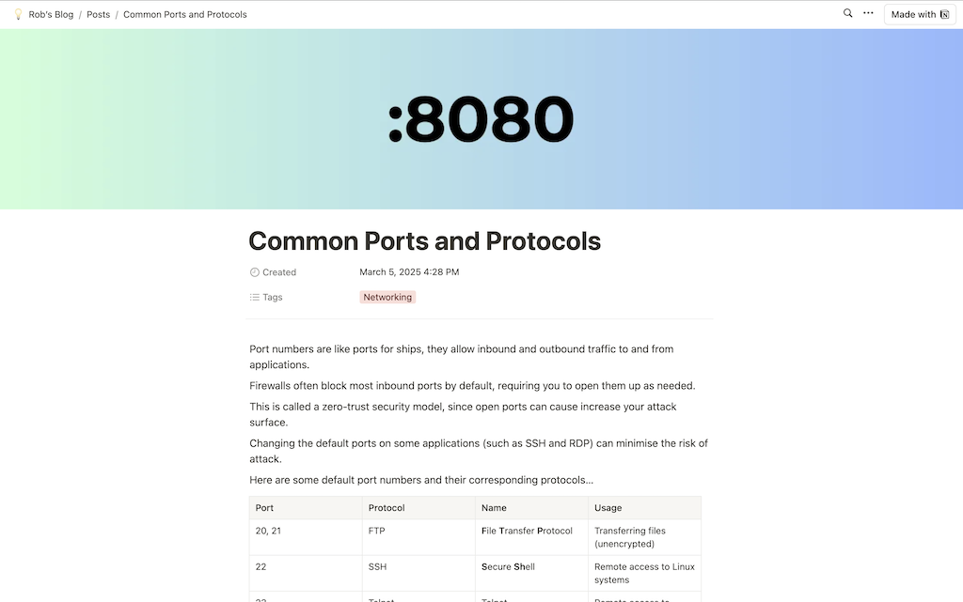Select the Protocol column header
The width and height of the screenshot is (963, 602).
coord(387,508)
